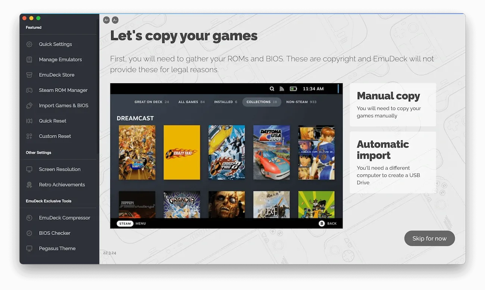Click the Featured section header
The height and width of the screenshot is (290, 485).
(34, 28)
